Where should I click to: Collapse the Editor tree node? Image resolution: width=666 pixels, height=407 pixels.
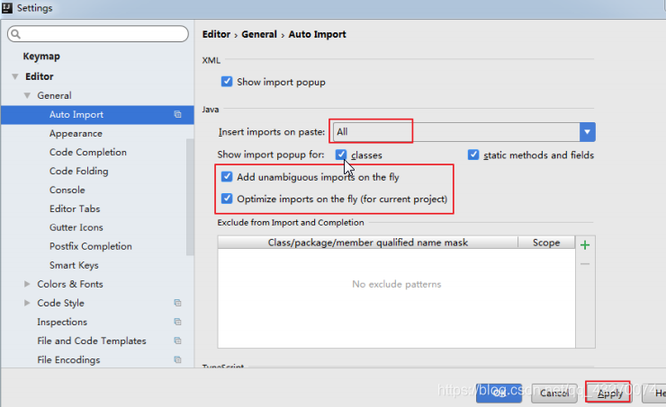tap(15, 76)
